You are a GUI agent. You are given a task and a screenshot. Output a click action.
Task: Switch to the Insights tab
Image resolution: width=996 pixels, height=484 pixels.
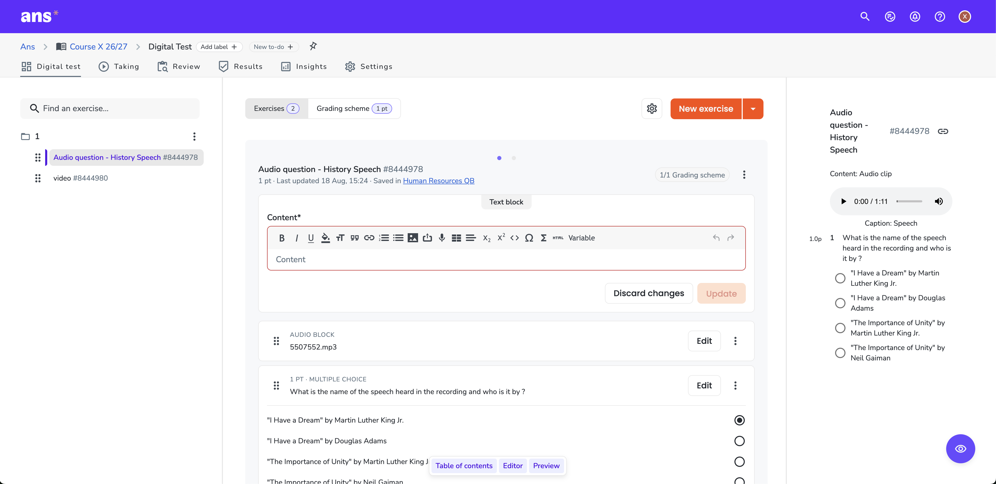(304, 66)
